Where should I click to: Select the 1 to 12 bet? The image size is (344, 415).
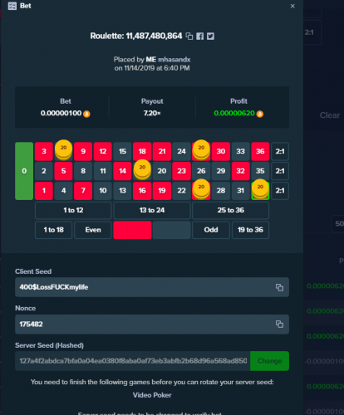73,210
